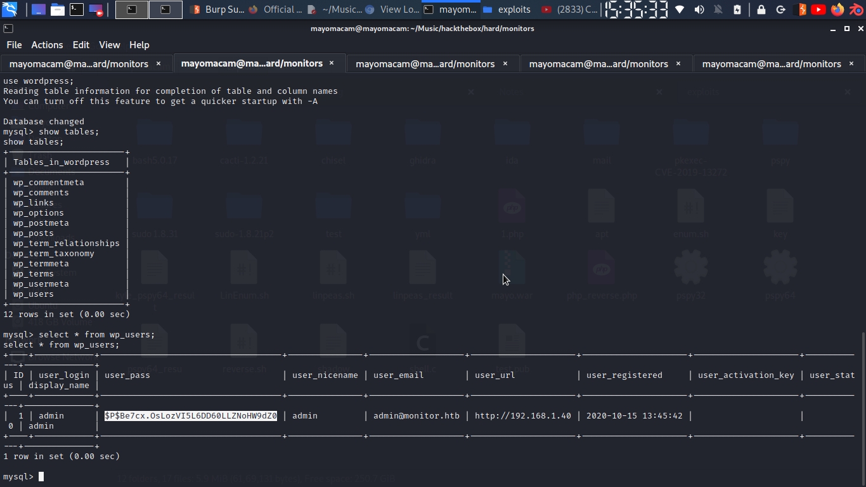Viewport: 866px width, 487px height.
Task: Open the File menu
Action: click(x=14, y=45)
